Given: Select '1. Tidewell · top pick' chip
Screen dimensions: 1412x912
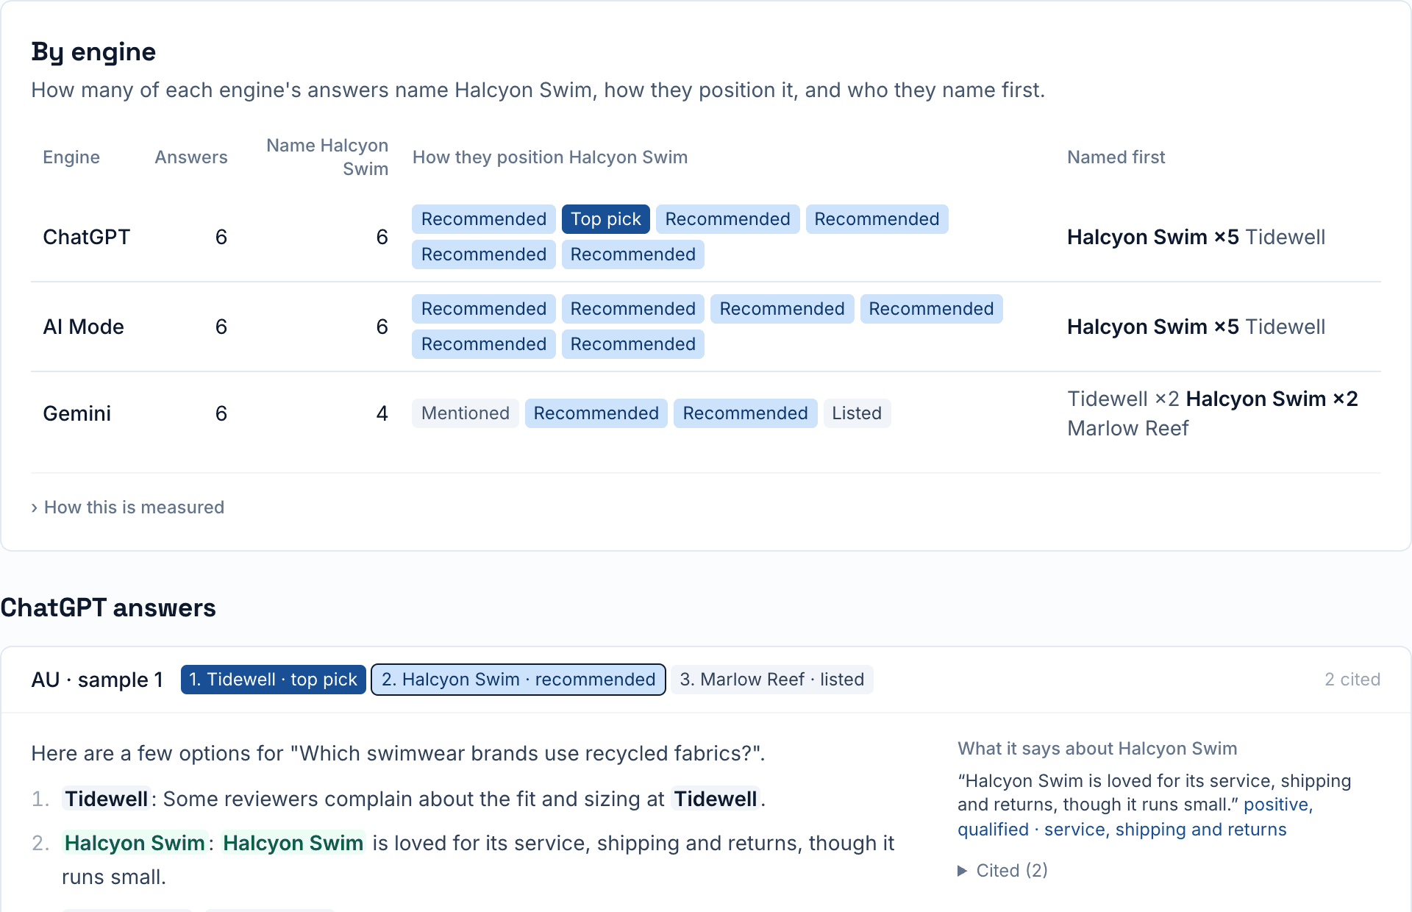Looking at the screenshot, I should [273, 680].
